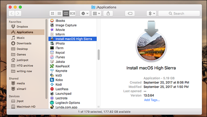Select the Lectrote app icon
207x117 pixels.
[52, 98]
